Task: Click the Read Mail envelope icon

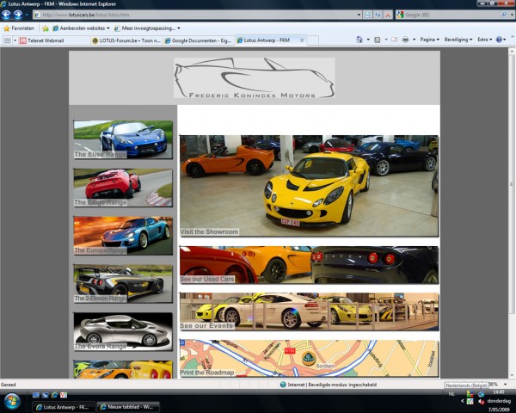Action: pos(394,40)
